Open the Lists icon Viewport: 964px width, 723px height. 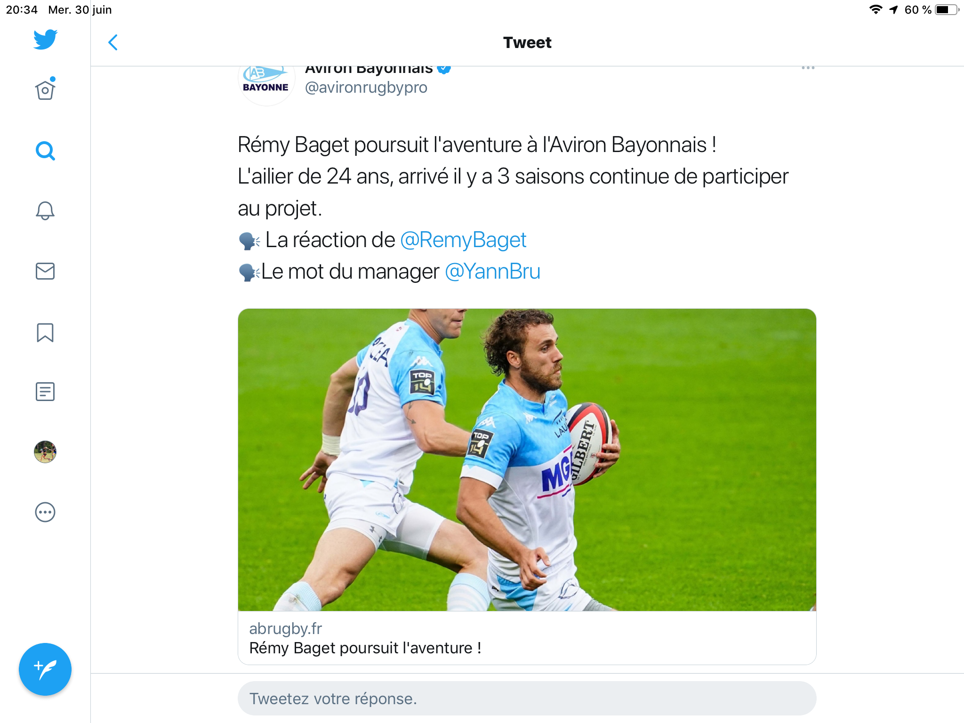[x=45, y=392]
